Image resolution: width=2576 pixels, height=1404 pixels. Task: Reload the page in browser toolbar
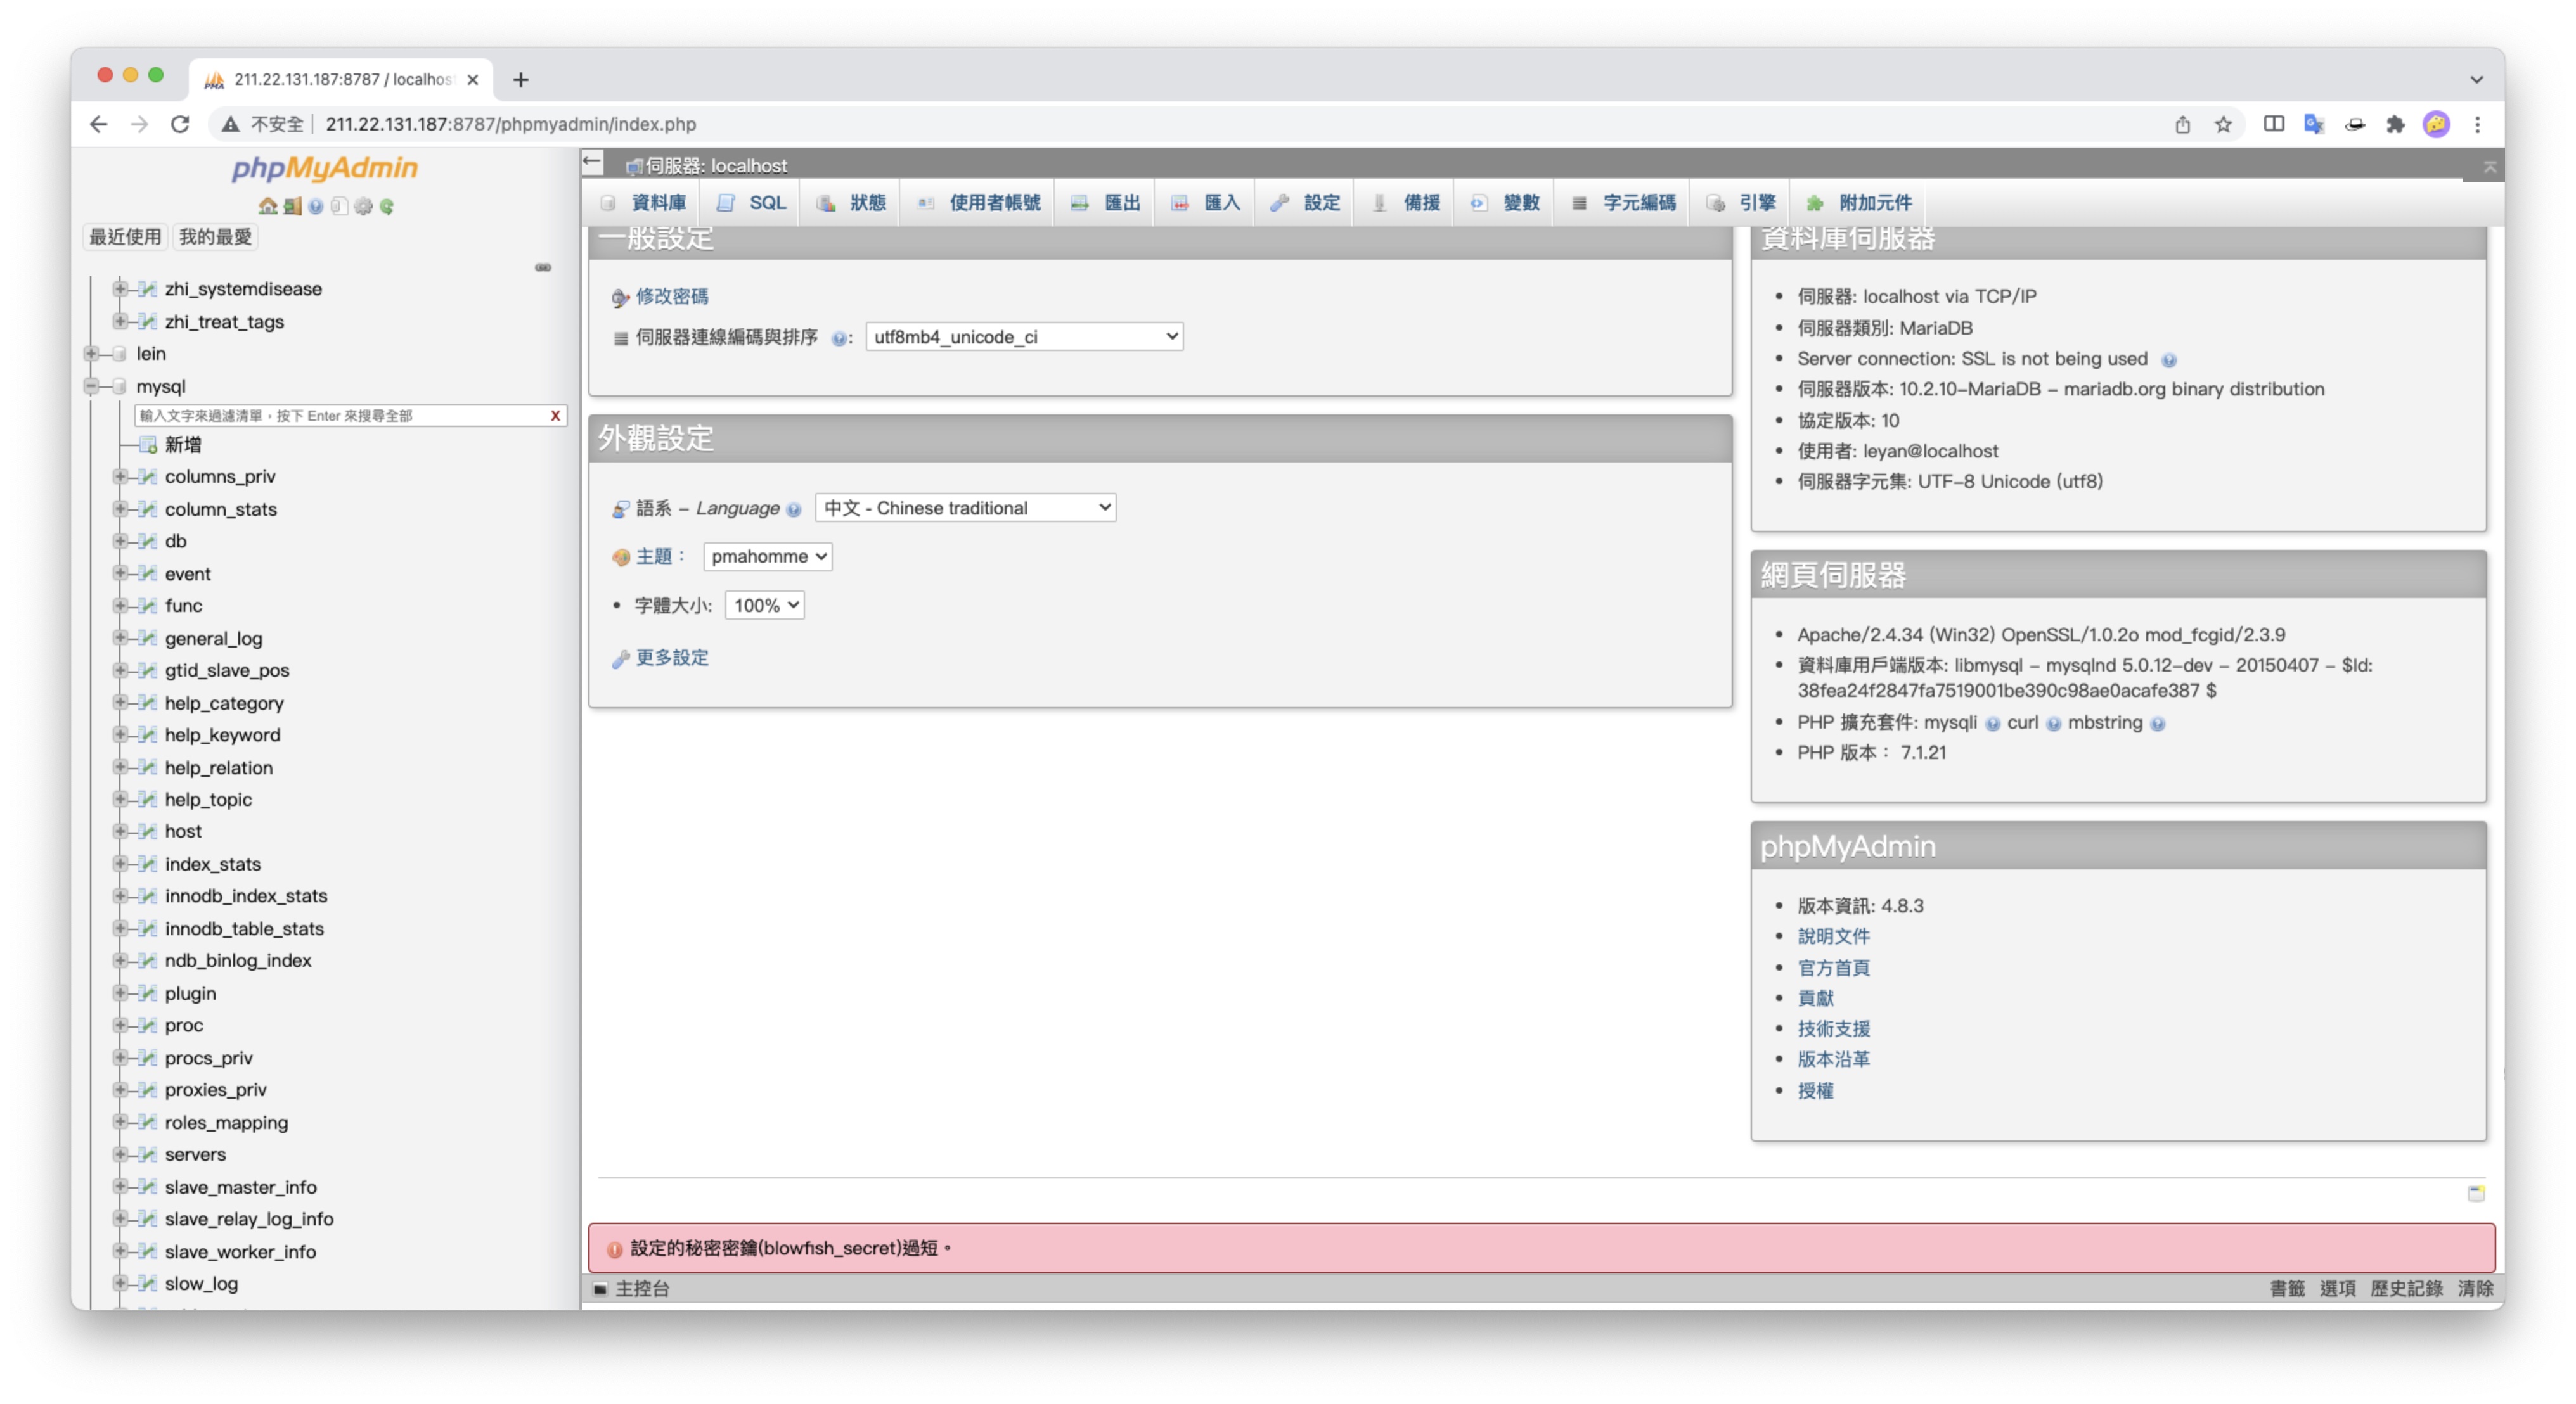(180, 124)
